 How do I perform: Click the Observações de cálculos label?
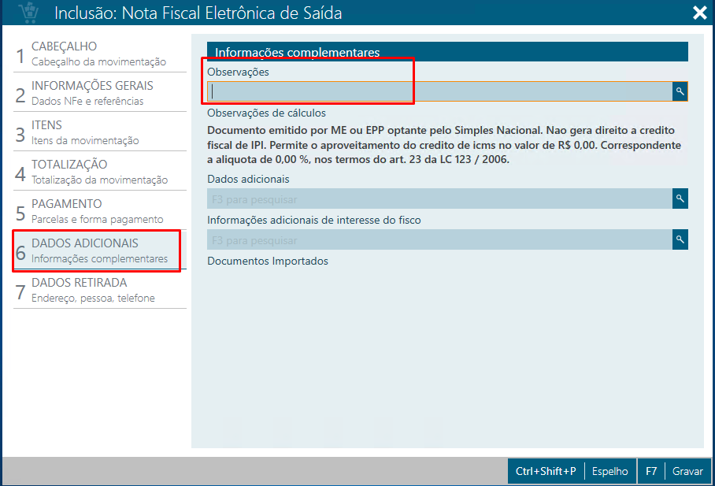266,113
